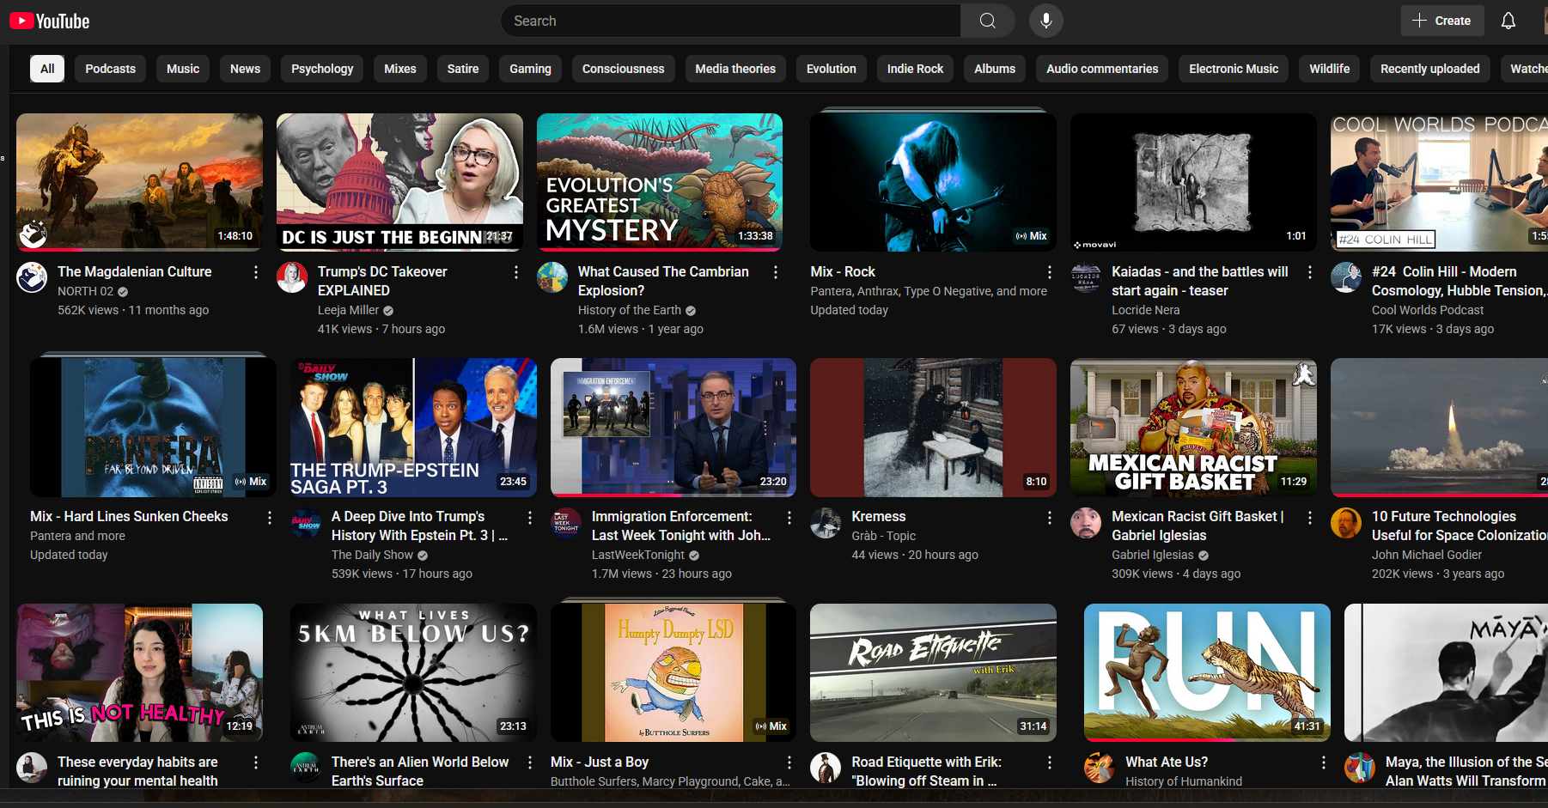Open more actions for Trump's DC Takeover
The width and height of the screenshot is (1548, 808).
point(515,272)
